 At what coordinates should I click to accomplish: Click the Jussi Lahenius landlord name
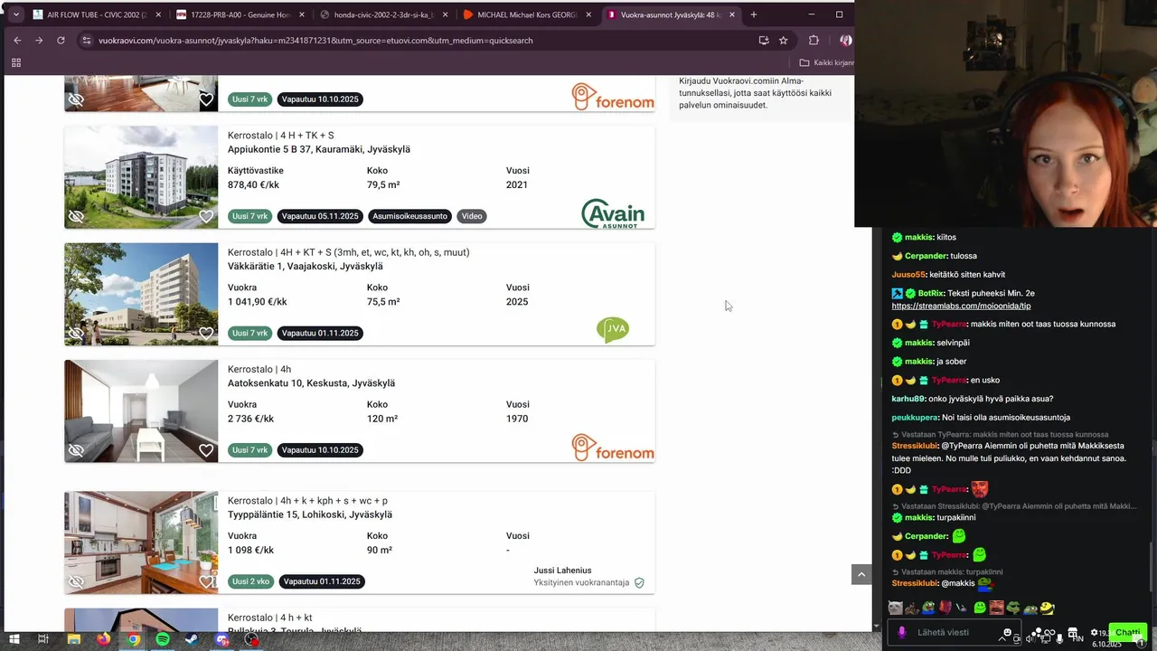click(562, 571)
